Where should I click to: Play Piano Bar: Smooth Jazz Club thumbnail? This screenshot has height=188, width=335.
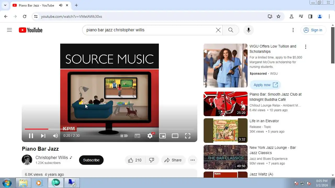pyautogui.click(x=226, y=104)
